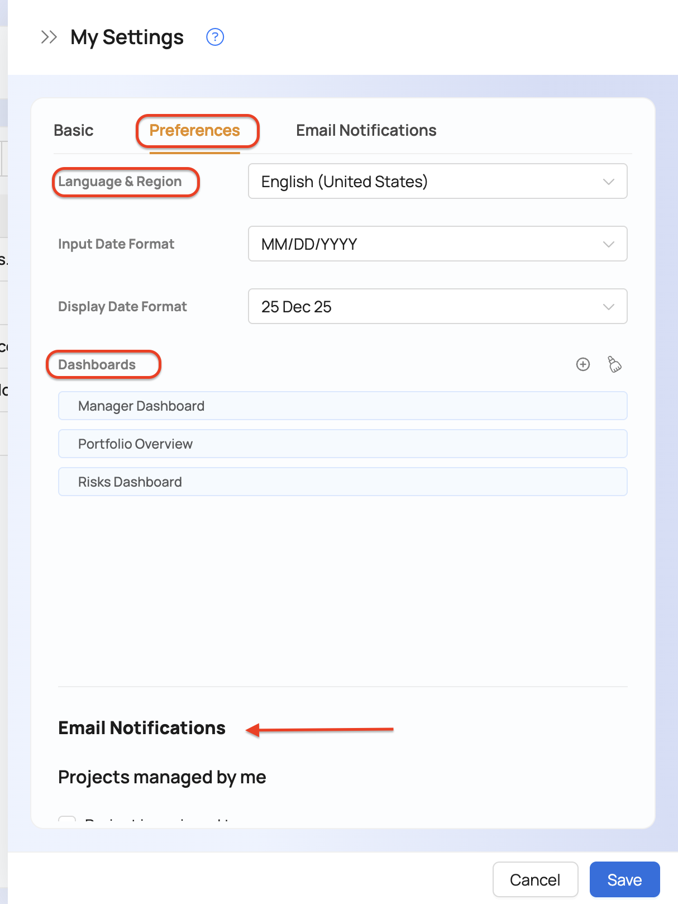Image resolution: width=678 pixels, height=904 pixels.
Task: Expand the Language & Region dropdown
Action: (437, 182)
